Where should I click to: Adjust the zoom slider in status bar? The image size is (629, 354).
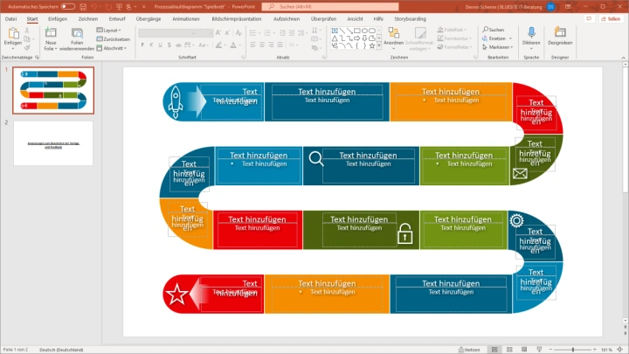coord(571,349)
